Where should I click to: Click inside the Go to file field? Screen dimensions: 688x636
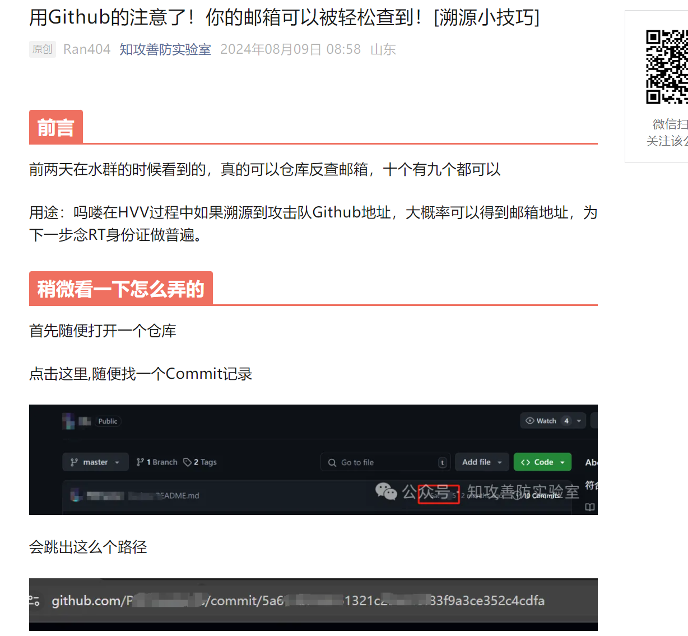pyautogui.click(x=387, y=462)
